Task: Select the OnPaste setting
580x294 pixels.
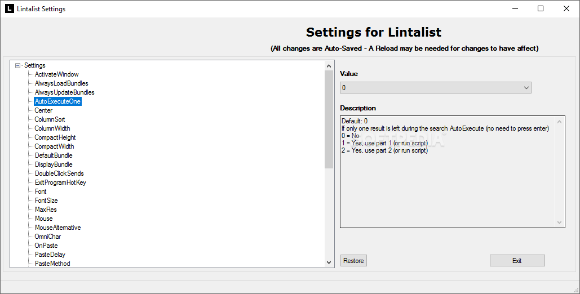Action: click(46, 245)
